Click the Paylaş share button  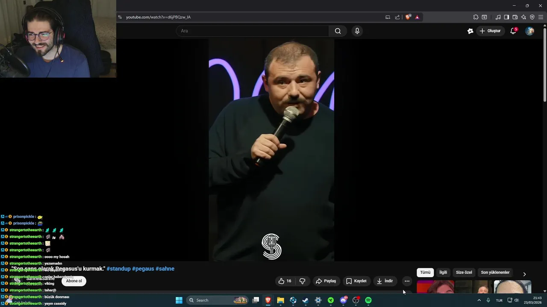(x=326, y=281)
